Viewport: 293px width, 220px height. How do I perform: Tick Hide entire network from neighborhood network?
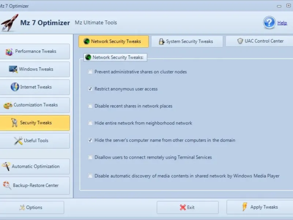tap(90, 123)
